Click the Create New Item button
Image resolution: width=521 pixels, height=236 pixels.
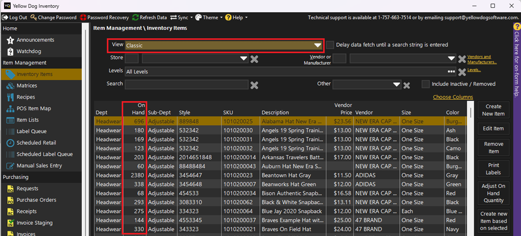493,110
